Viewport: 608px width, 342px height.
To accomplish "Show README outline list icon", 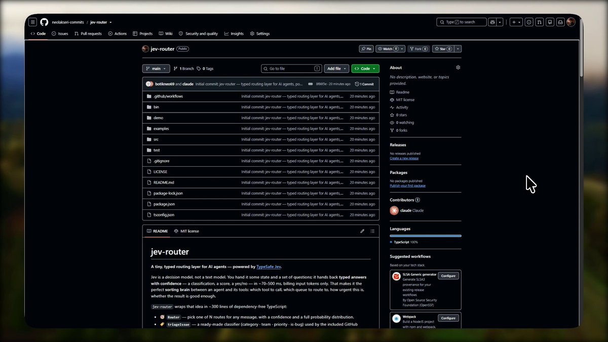I will [x=372, y=231].
